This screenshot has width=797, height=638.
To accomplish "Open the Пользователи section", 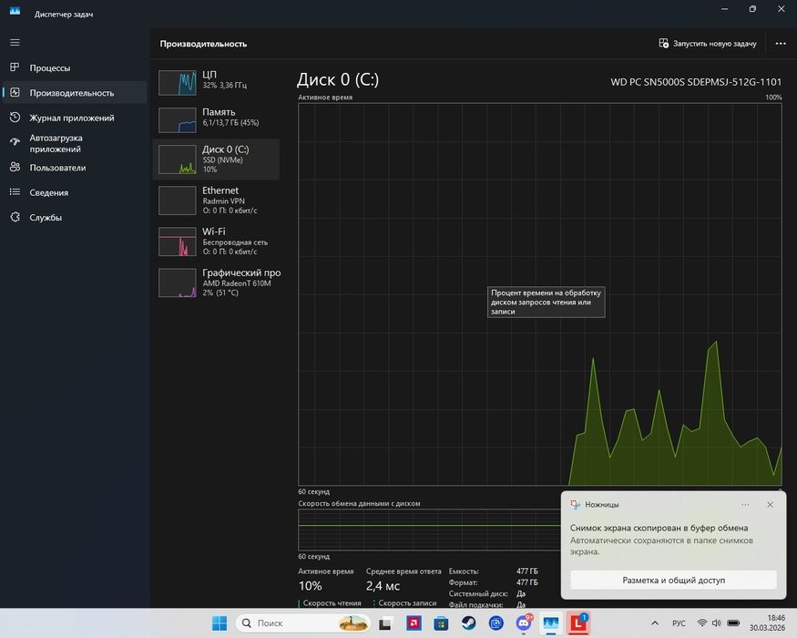I will 75,168.
